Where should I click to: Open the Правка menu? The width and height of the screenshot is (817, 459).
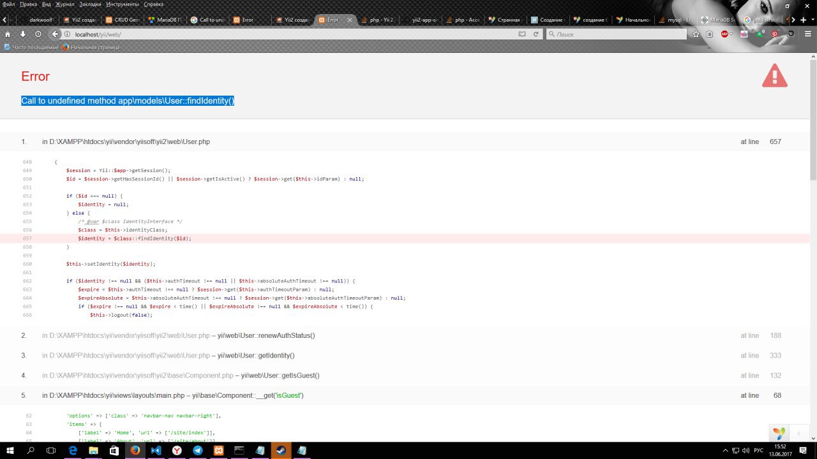28,4
